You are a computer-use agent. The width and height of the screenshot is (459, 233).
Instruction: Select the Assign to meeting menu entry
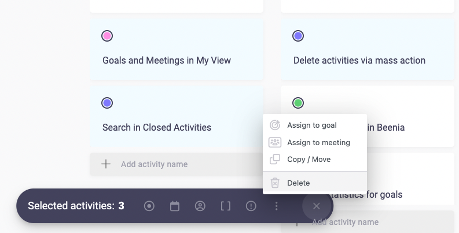[318, 142]
